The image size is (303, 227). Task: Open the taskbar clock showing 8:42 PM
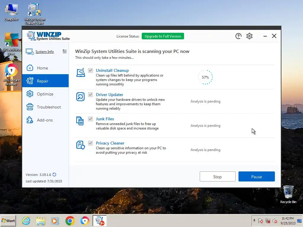point(288,220)
